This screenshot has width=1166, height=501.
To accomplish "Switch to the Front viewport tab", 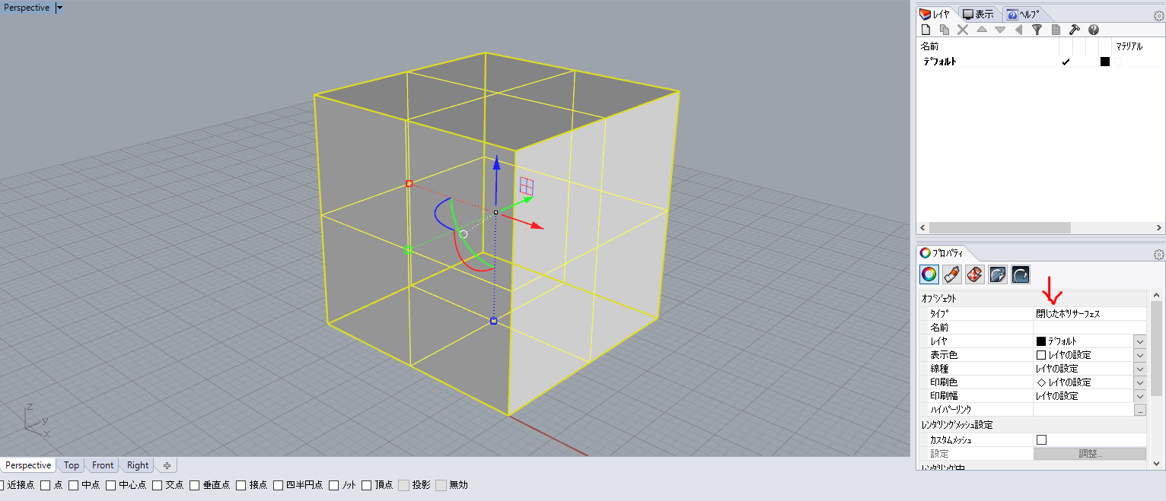I will 103,465.
